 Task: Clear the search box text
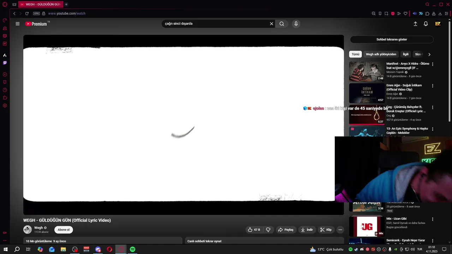(x=272, y=24)
